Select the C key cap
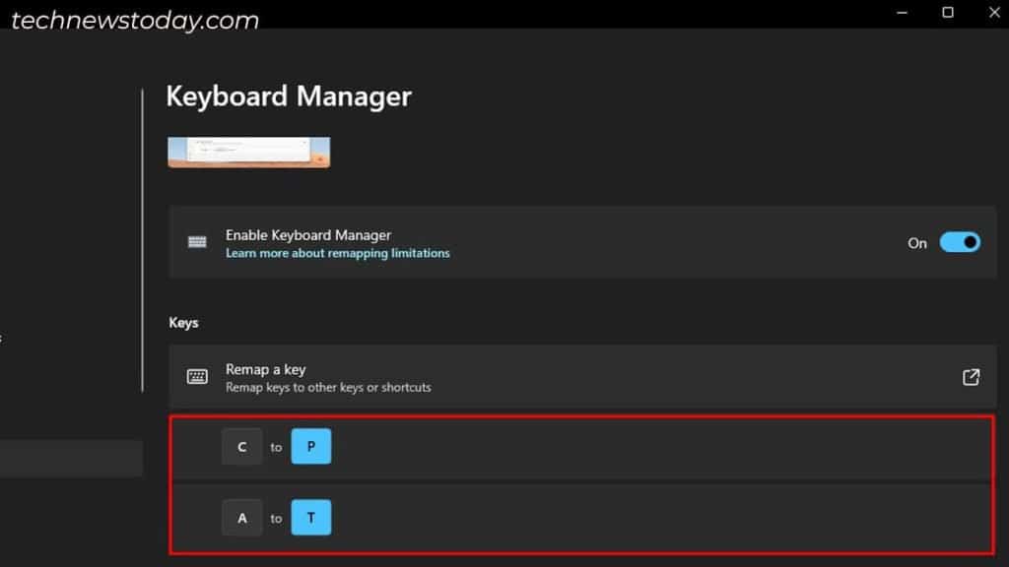 [242, 446]
